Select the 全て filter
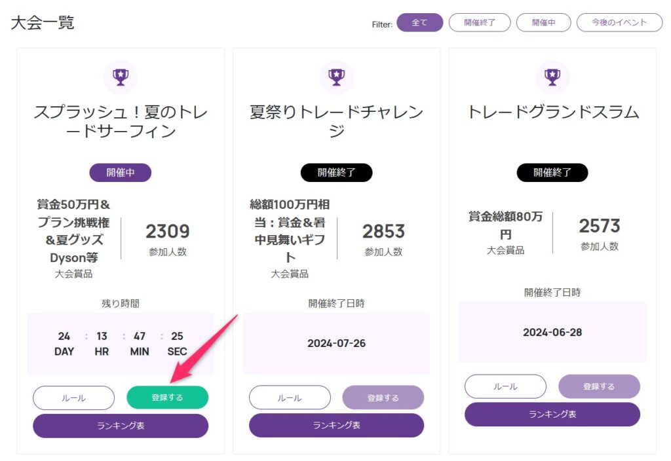The width and height of the screenshot is (671, 461). click(x=419, y=22)
